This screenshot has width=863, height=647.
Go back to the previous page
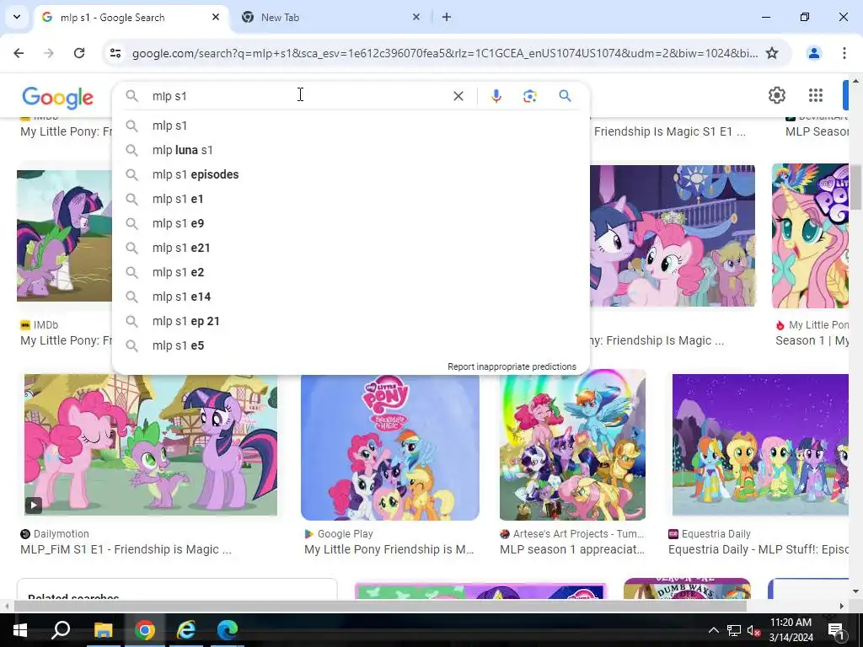click(x=19, y=53)
